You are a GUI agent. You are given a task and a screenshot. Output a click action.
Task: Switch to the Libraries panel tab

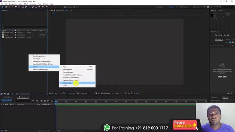218,39
